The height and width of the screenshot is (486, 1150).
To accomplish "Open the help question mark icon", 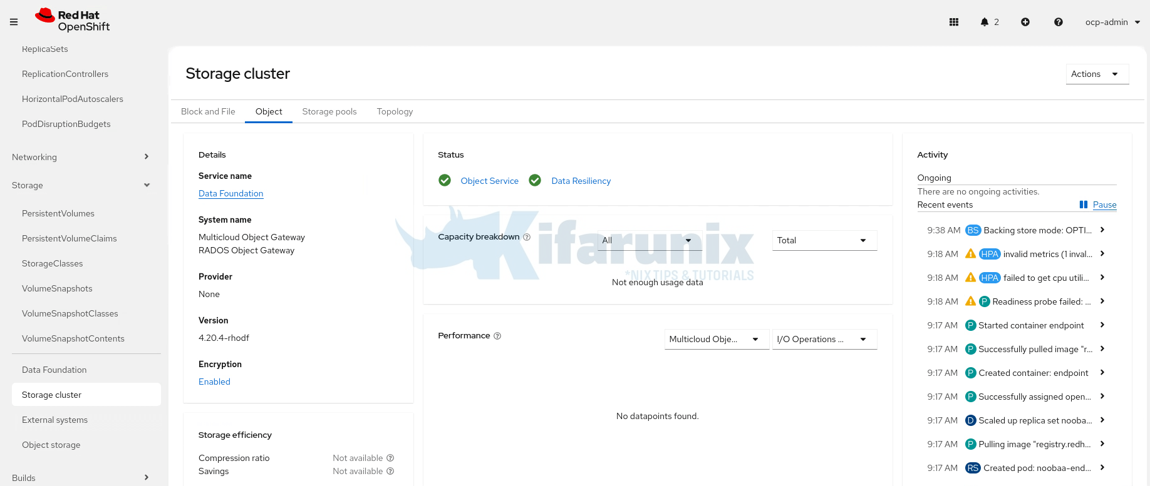I will [1059, 22].
